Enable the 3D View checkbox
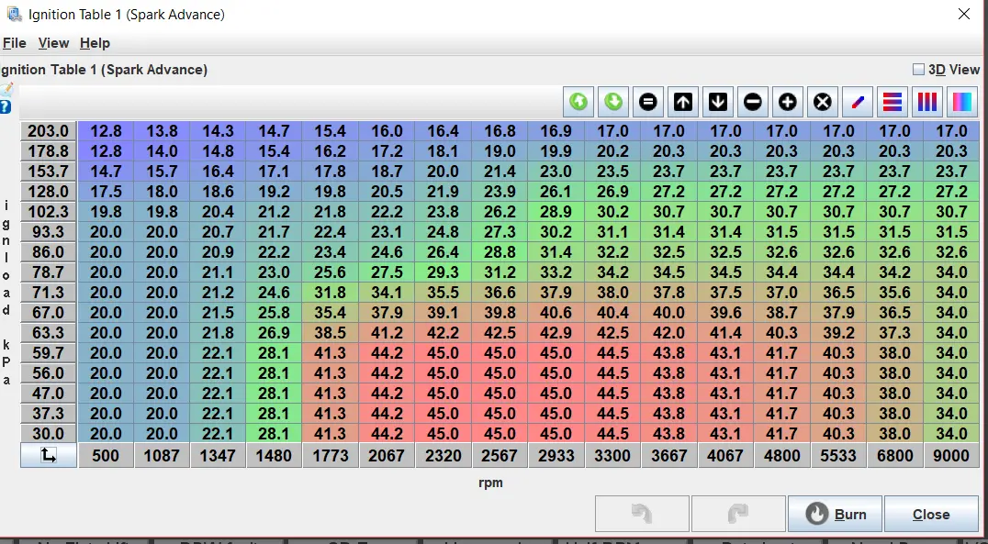Viewport: 988px width, 544px height. pos(919,69)
